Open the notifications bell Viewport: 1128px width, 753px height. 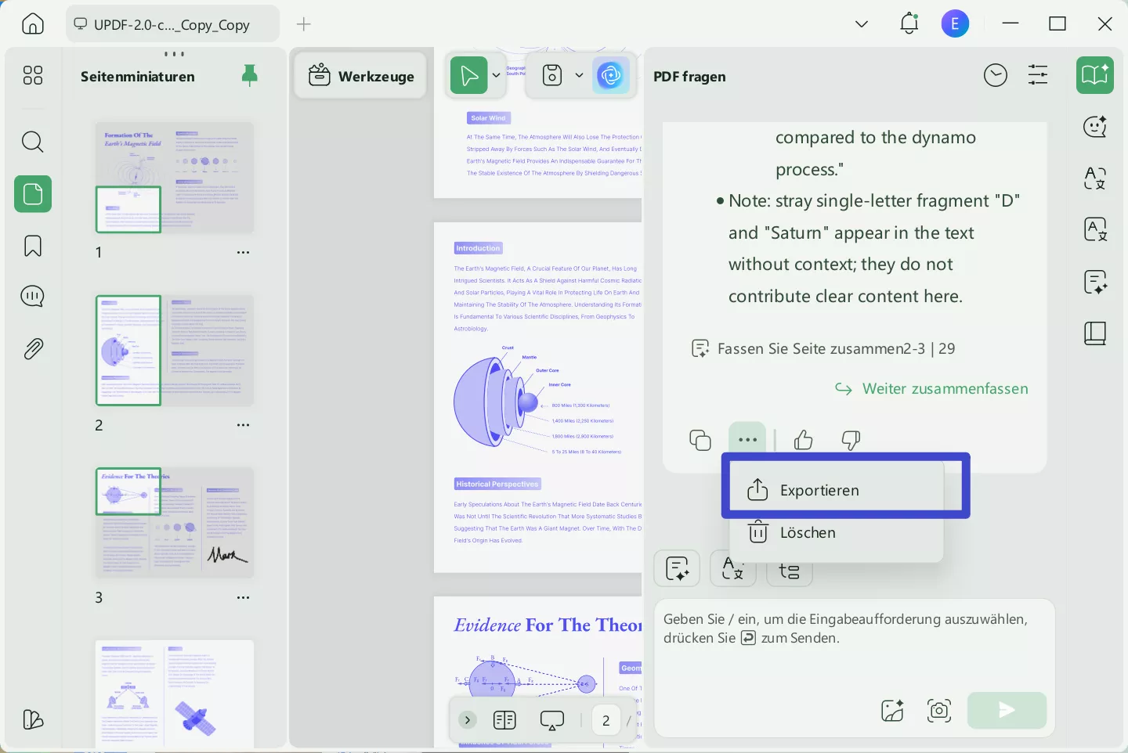tap(909, 23)
